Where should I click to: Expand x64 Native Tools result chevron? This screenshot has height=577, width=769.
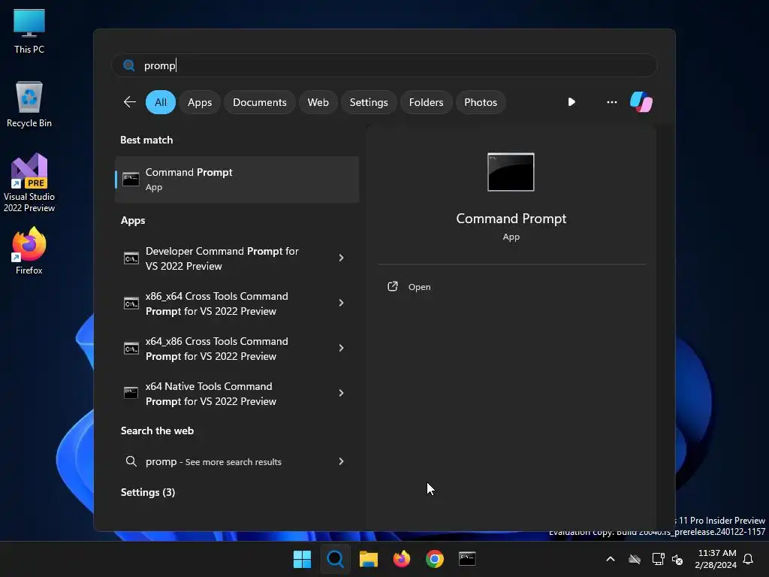(x=342, y=393)
